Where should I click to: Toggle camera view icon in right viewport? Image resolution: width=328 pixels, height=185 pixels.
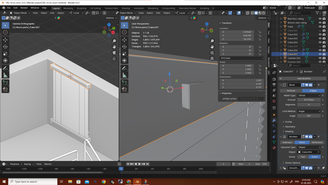click(212, 53)
